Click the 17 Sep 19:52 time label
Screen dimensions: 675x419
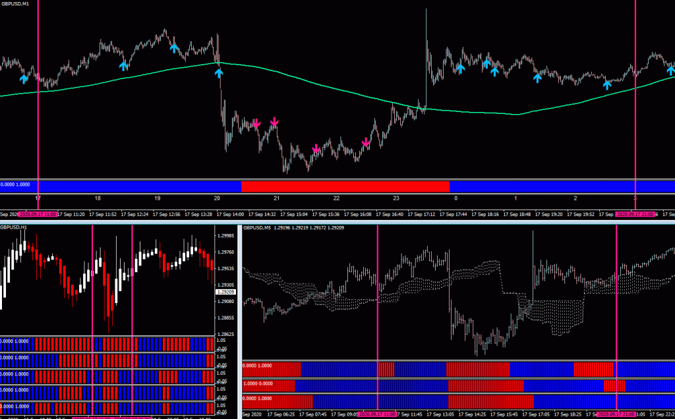pyautogui.click(x=581, y=214)
